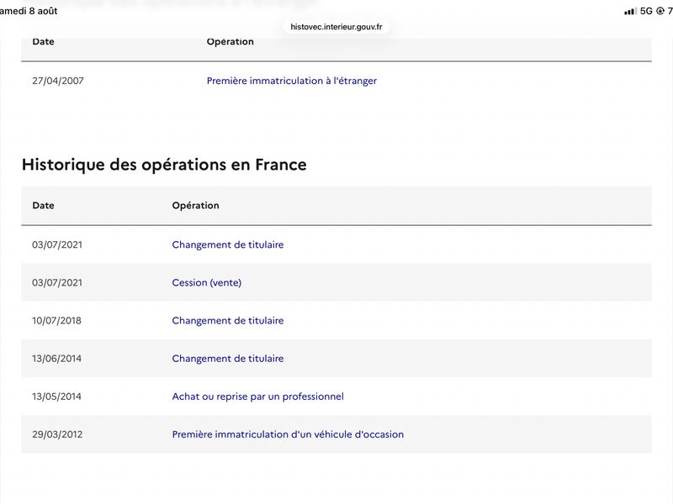Open 'Changement de titulaire' dated 13/06/2014

click(227, 359)
